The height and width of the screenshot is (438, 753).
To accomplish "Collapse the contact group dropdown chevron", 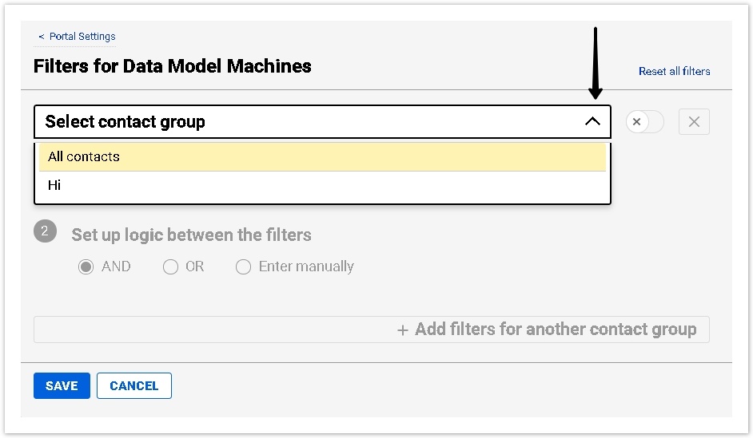I will click(592, 122).
